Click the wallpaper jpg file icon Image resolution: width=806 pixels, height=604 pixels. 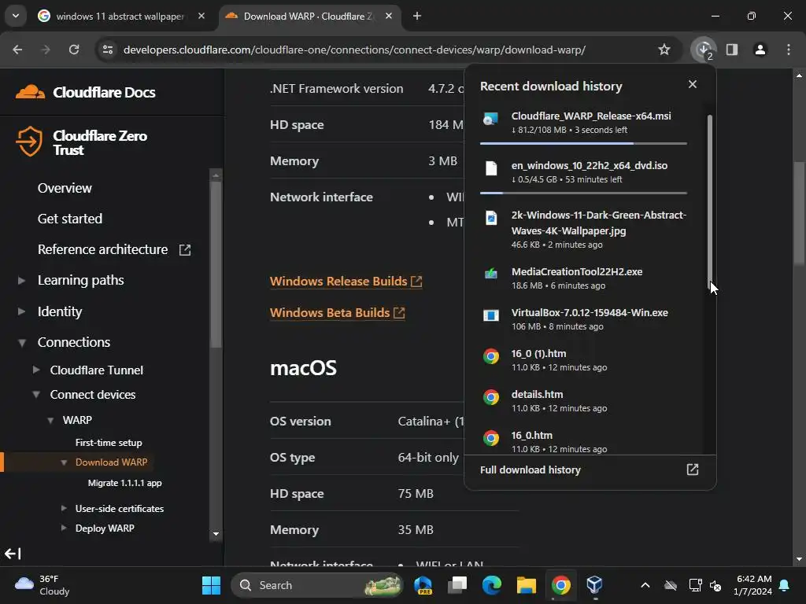[x=491, y=218]
